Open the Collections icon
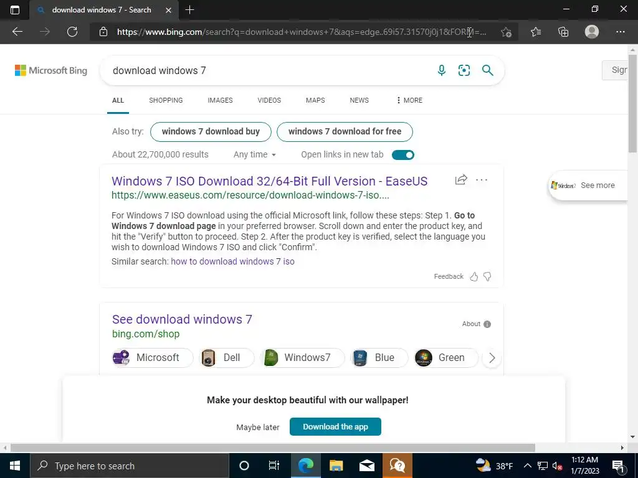This screenshot has width=638, height=478. (x=563, y=32)
